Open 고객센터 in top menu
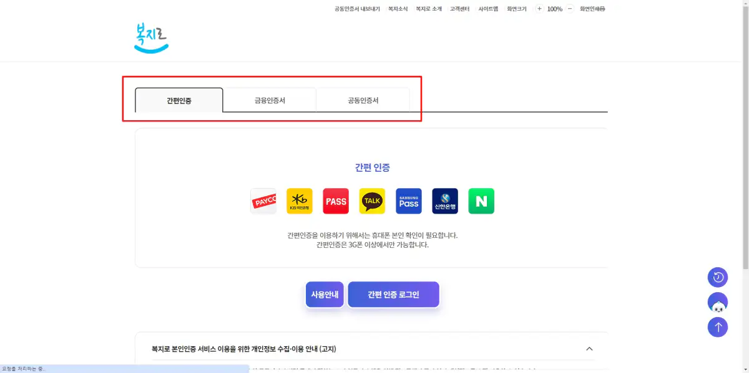749x373 pixels. point(460,9)
